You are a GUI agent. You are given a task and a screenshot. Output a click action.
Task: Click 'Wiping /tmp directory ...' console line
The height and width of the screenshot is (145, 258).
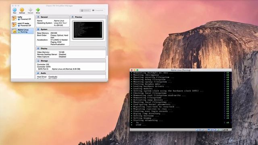coord(149,114)
